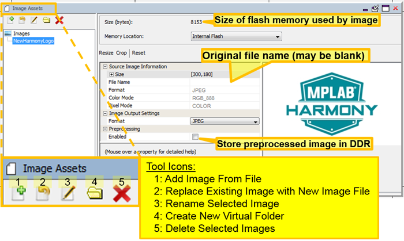Collapse the Image Output Settings section

click(105, 113)
